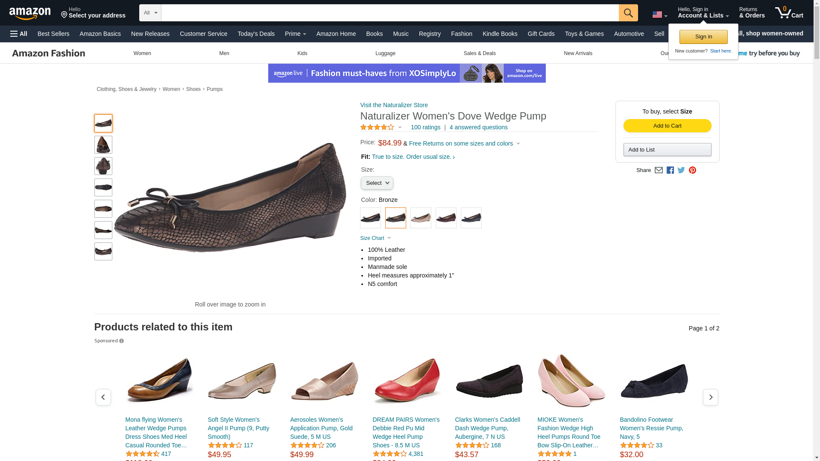Visit the Naturalizer Store link
Viewport: 820px width, 461px height.
tap(394, 105)
